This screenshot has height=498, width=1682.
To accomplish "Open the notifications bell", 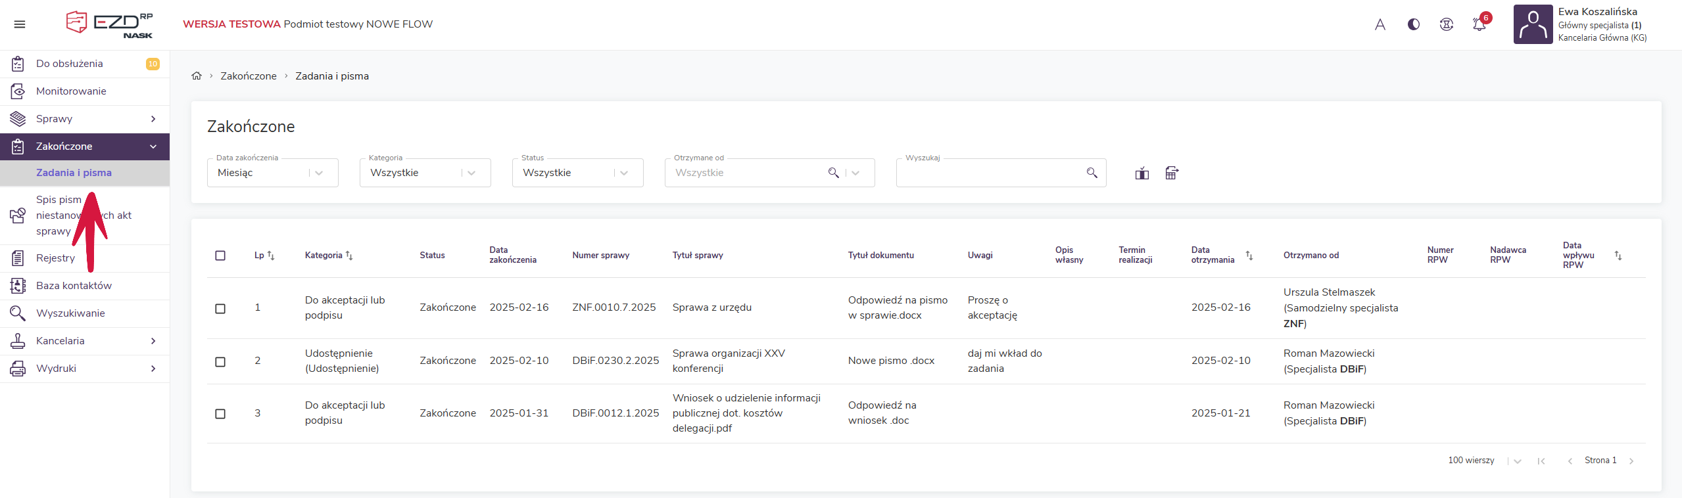I will click(1479, 24).
